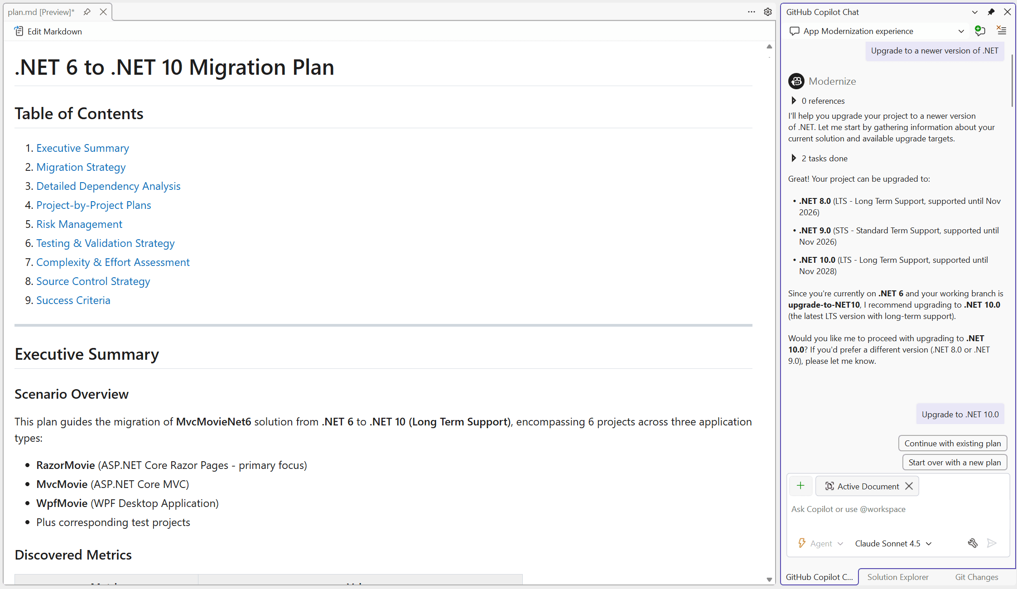Screen dimensions: 1017x589
Task: Clear the Copilot conversation with the X-list icon
Action: (x=1001, y=30)
